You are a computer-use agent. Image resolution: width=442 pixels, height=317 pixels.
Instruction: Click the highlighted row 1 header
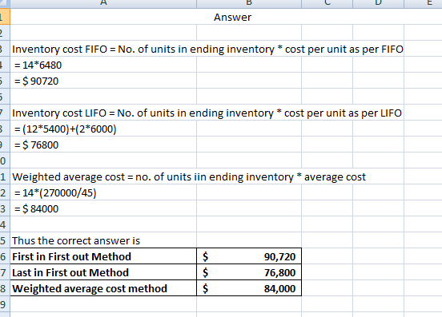(5, 17)
